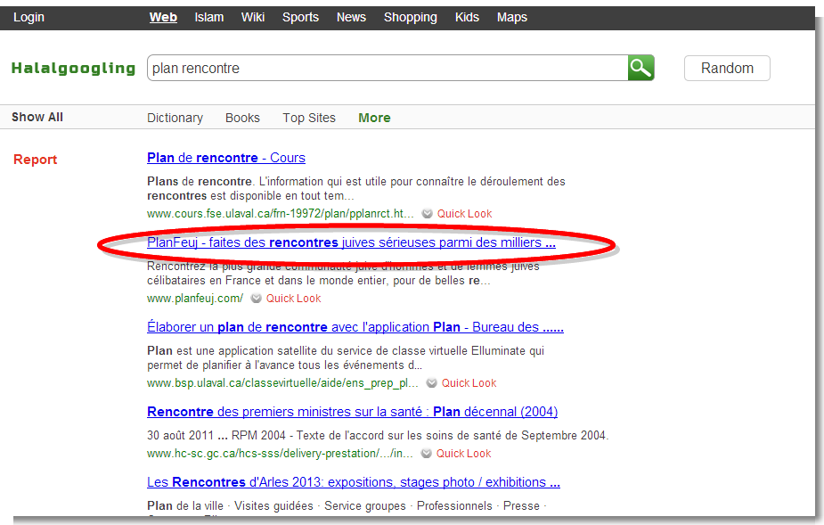The image size is (824, 525).
Task: Click Quick Look text for planfeuj.com result
Action: click(293, 299)
